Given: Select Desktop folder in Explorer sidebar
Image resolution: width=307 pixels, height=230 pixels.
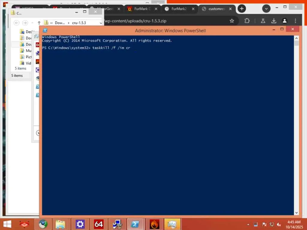Looking at the screenshot, I should [x=27, y=32].
